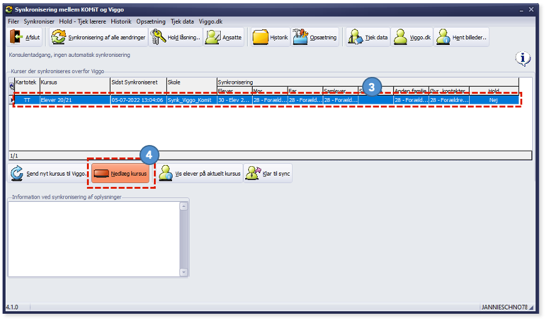Open the Tjek data menu
Viewport: 546px width, 320px height.
click(182, 22)
